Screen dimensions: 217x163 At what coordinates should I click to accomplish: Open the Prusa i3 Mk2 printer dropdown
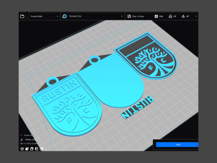click(44, 16)
